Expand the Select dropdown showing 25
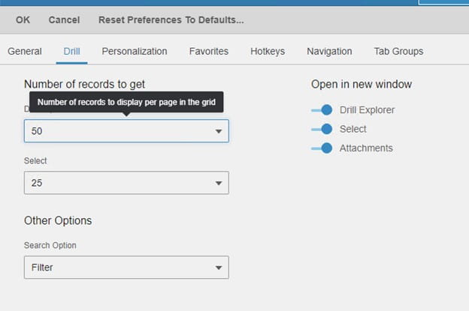The image size is (469, 311). [x=126, y=183]
